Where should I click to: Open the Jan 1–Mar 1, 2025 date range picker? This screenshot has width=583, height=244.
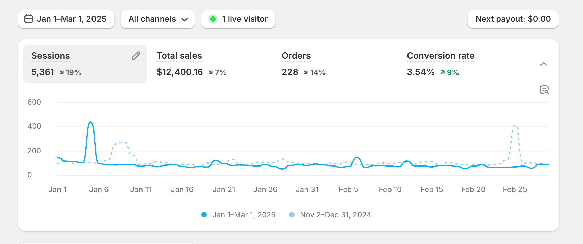[x=66, y=19]
